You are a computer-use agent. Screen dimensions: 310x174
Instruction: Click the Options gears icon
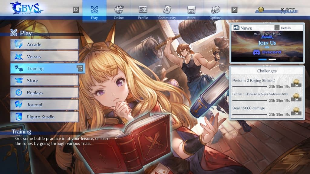click(216, 9)
